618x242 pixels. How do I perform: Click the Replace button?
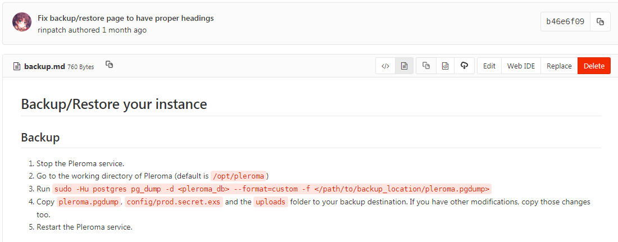pos(559,66)
